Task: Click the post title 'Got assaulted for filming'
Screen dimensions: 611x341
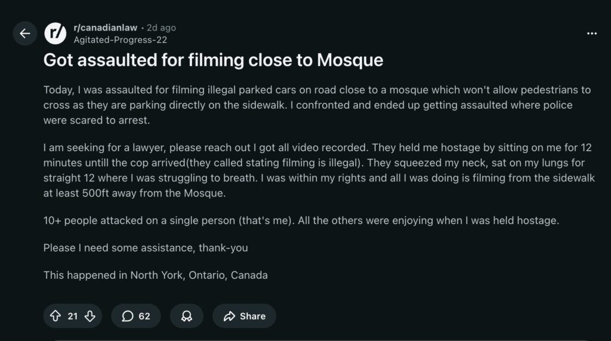Action: [213, 60]
